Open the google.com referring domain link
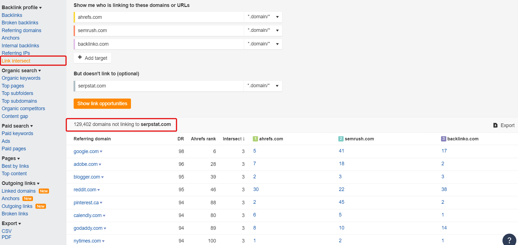The width and height of the screenshot is (518, 245). pyautogui.click(x=86, y=151)
